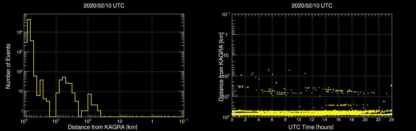Click the 24 tick on the UTC Time axis
This screenshot has width=416, height=131.
392,120
